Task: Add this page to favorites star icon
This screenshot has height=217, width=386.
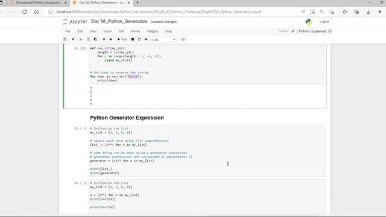Action: [332, 12]
